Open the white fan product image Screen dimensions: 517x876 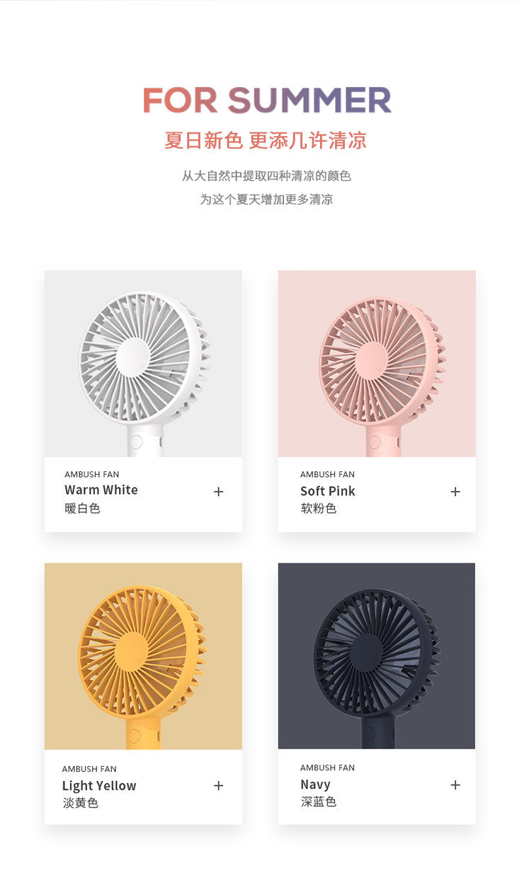click(x=143, y=364)
